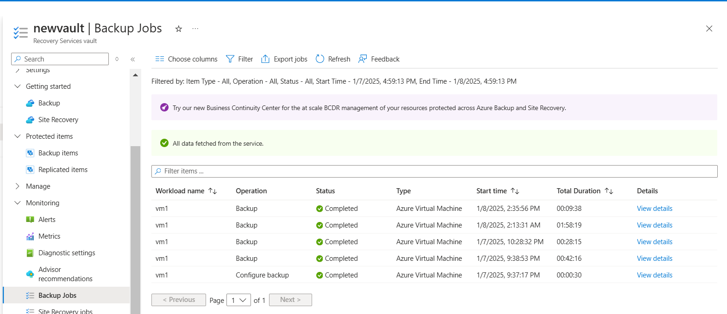Open Backup under Getting started

(x=49, y=103)
